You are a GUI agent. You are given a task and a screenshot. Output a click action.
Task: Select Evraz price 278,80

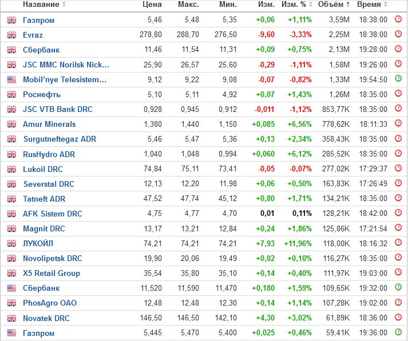point(150,34)
